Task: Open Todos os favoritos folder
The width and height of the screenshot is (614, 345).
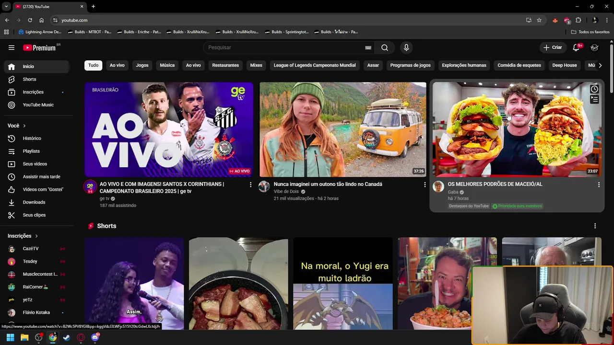Action: [590, 32]
